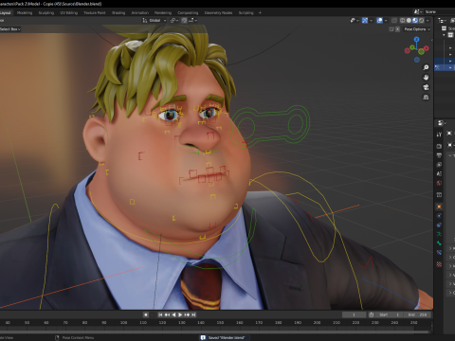Click the negative Z axis gizmo circle
This screenshot has height=341, width=455.
pos(417,60)
